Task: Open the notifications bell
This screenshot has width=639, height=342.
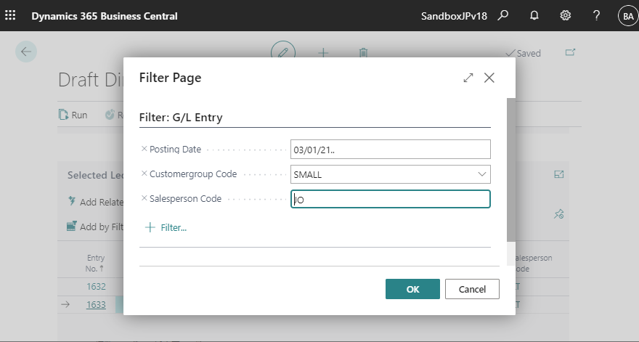Action: click(x=534, y=15)
